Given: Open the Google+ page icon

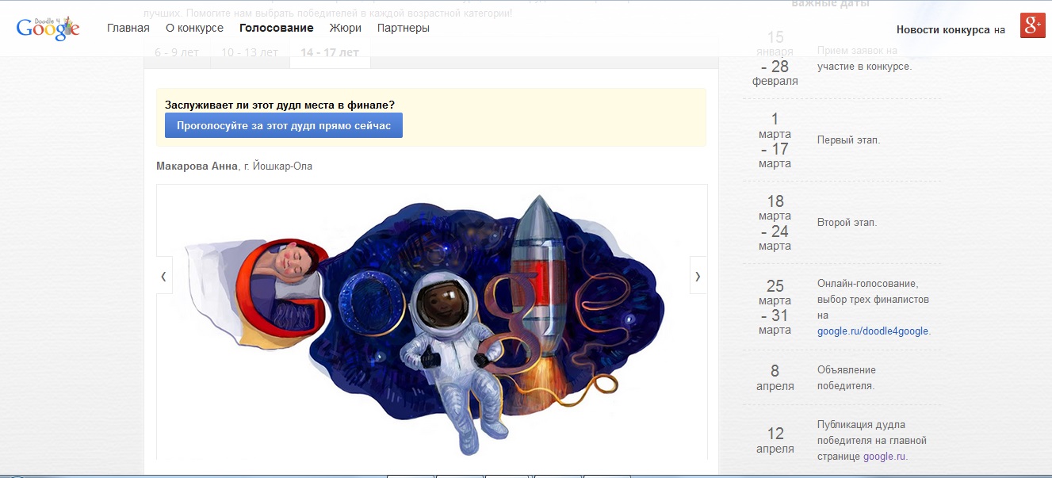Looking at the screenshot, I should tap(1032, 25).
